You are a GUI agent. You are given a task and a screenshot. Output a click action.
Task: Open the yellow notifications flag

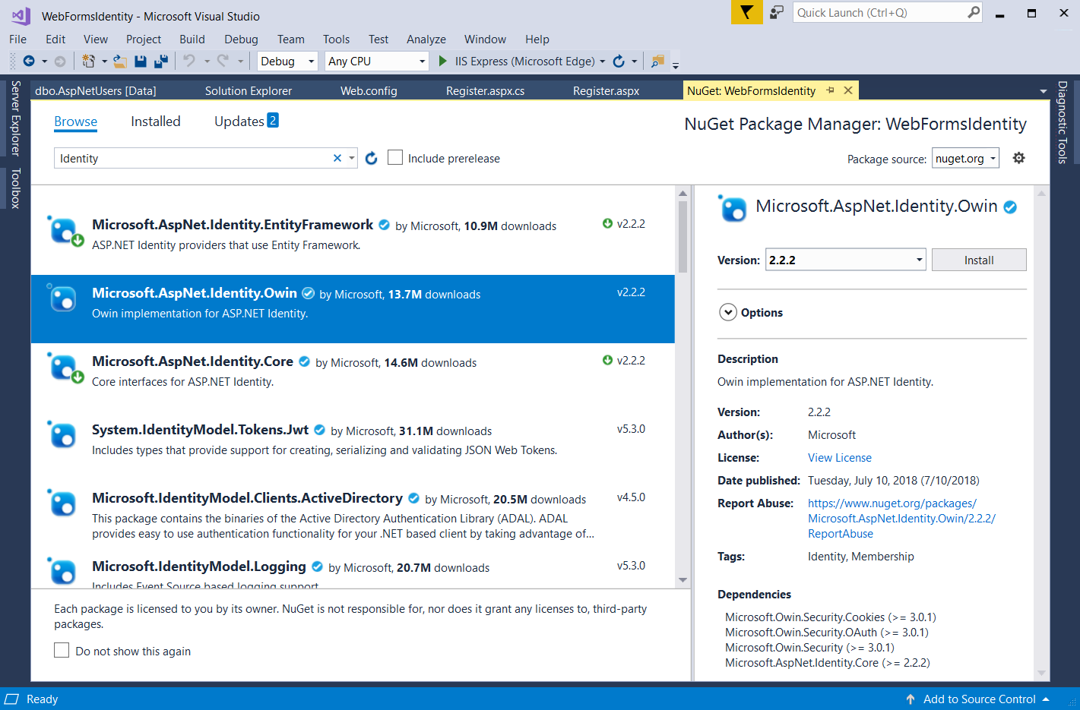pos(746,12)
